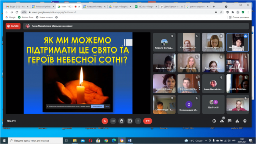Open meeting details info icon

click(214, 121)
